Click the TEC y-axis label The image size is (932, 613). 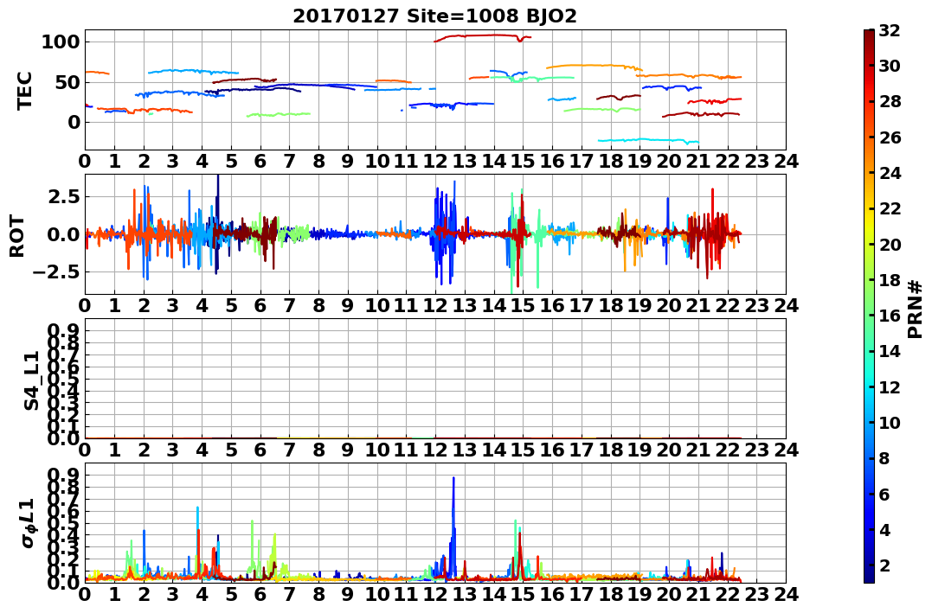pyautogui.click(x=23, y=90)
